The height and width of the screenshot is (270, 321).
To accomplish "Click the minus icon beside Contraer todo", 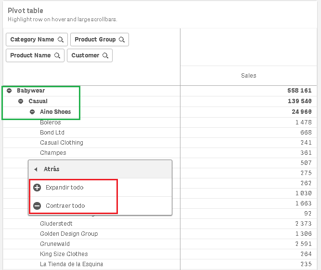I will [x=37, y=206].
